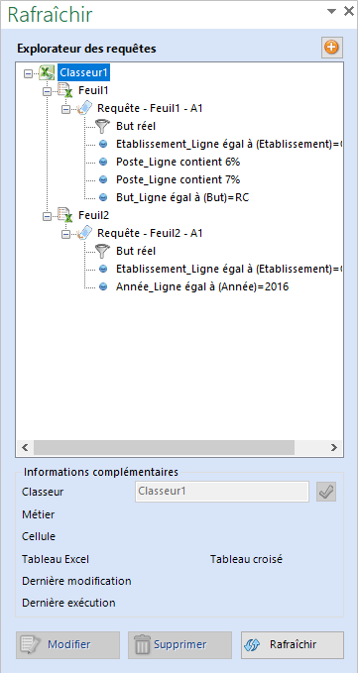The width and height of the screenshot is (358, 673).
Task: Click the Modifier button
Action: 67,644
